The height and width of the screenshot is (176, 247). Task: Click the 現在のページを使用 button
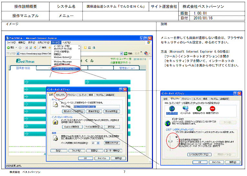(x=74, y=111)
